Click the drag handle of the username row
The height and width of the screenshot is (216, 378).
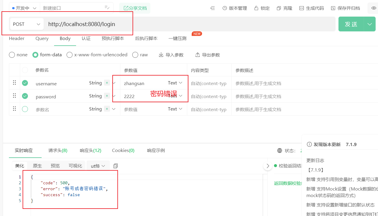14,83
